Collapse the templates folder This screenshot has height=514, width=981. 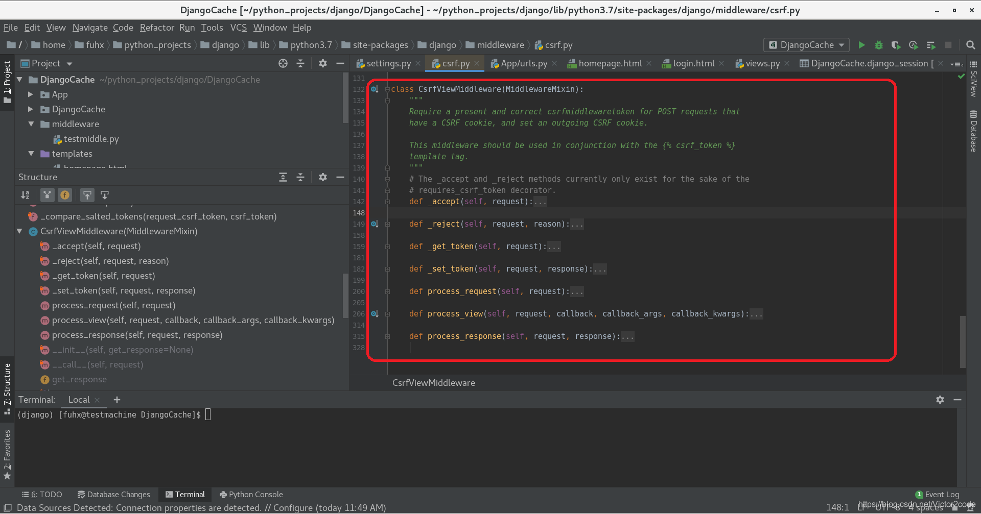tap(31, 154)
